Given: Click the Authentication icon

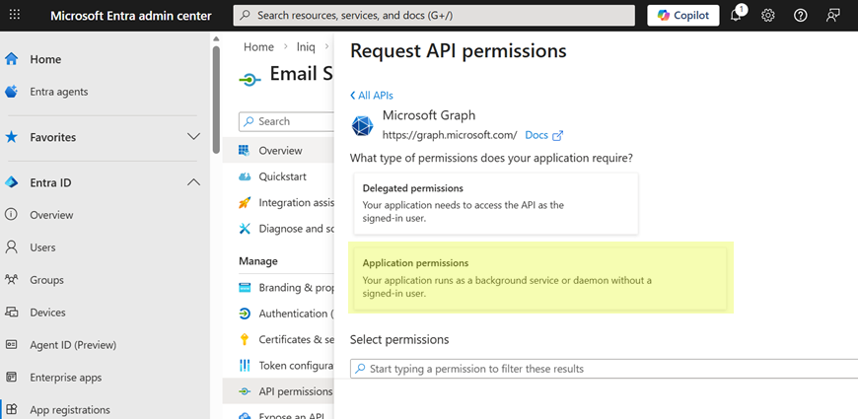Looking at the screenshot, I should 245,314.
